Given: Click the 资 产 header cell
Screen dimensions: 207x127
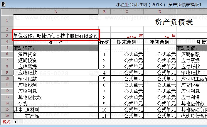Looking at the screenshot, I should coord(56,42).
